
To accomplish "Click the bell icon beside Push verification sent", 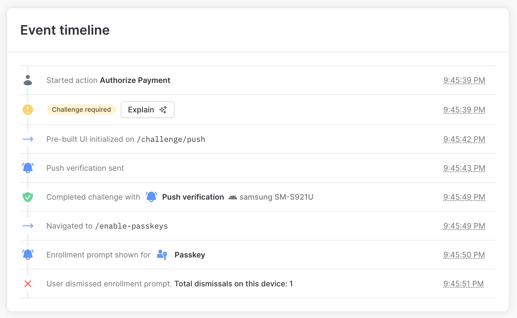I will (x=28, y=168).
